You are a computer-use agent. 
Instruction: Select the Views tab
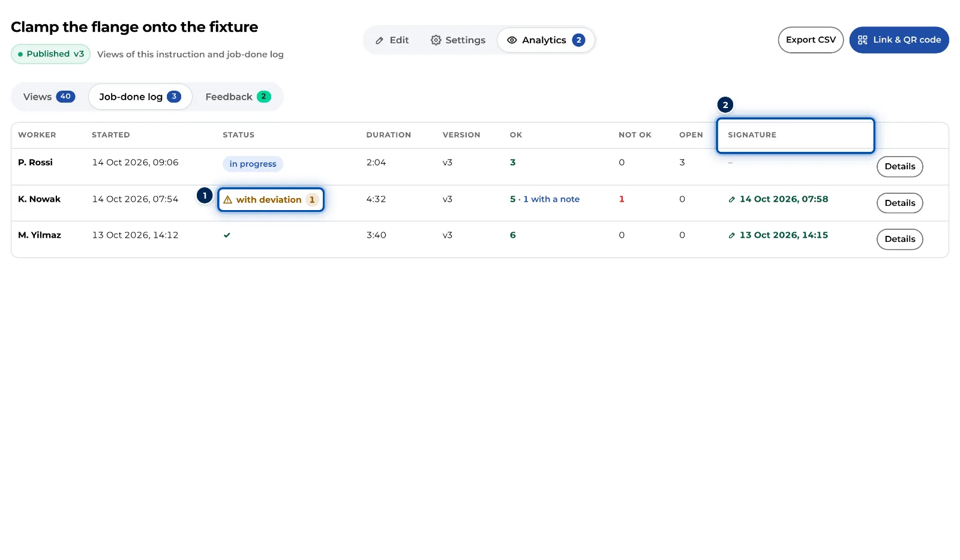click(49, 97)
